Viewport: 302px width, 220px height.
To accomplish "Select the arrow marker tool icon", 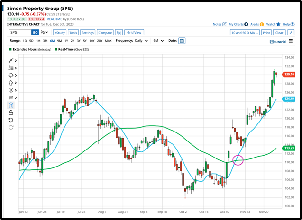I will pyautogui.click(x=11, y=83).
